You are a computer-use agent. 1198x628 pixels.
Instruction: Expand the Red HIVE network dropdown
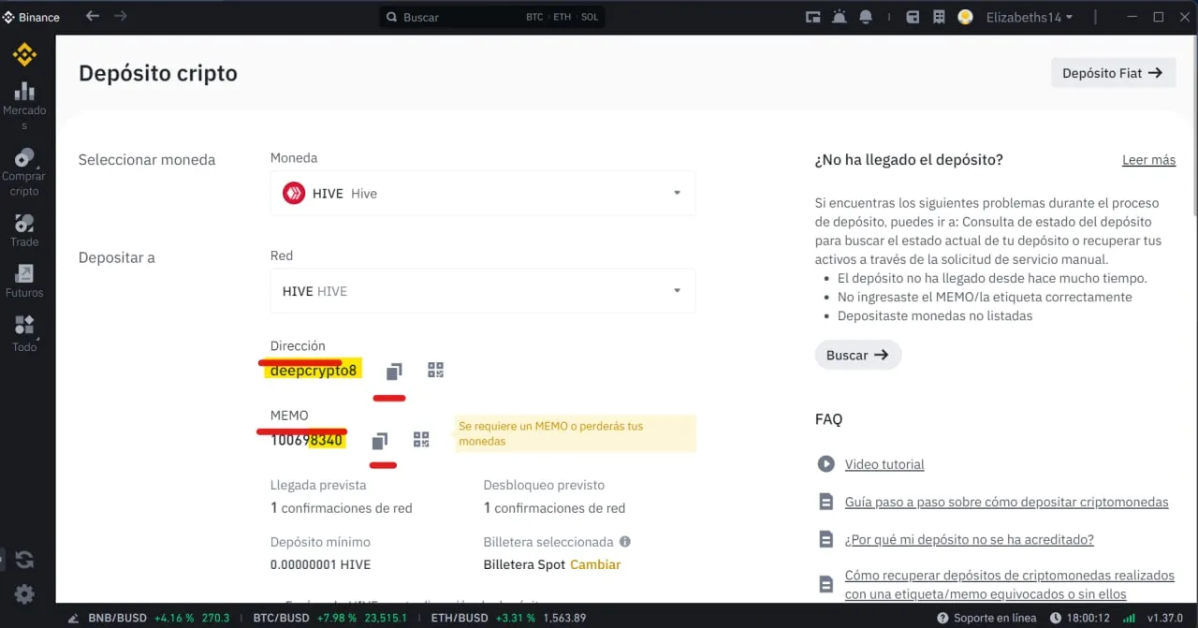tap(483, 291)
